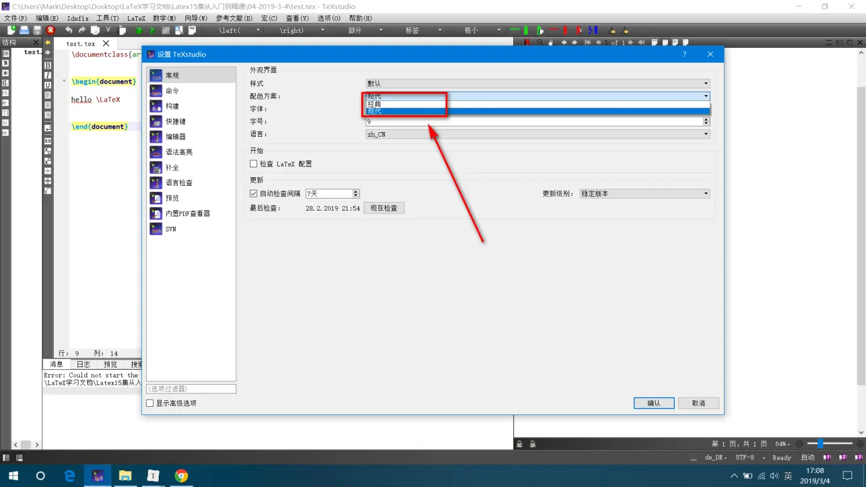Image resolution: width=866 pixels, height=487 pixels.
Task: Insert superscript using the sidebar icon
Action: click(48, 161)
